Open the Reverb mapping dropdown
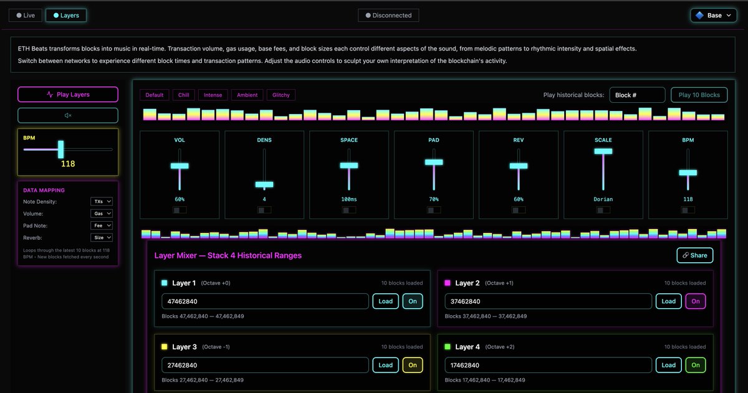Screen dimensions: 748x393 [x=102, y=237]
